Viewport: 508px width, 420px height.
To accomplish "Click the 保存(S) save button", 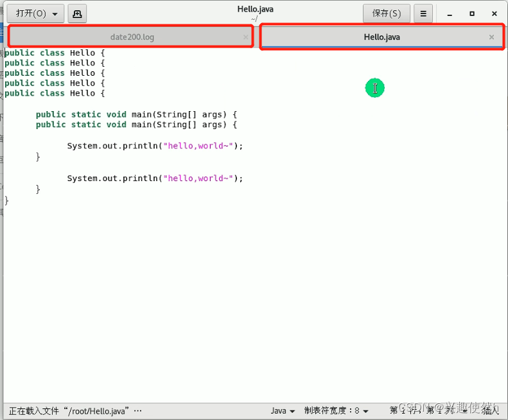I will [387, 13].
